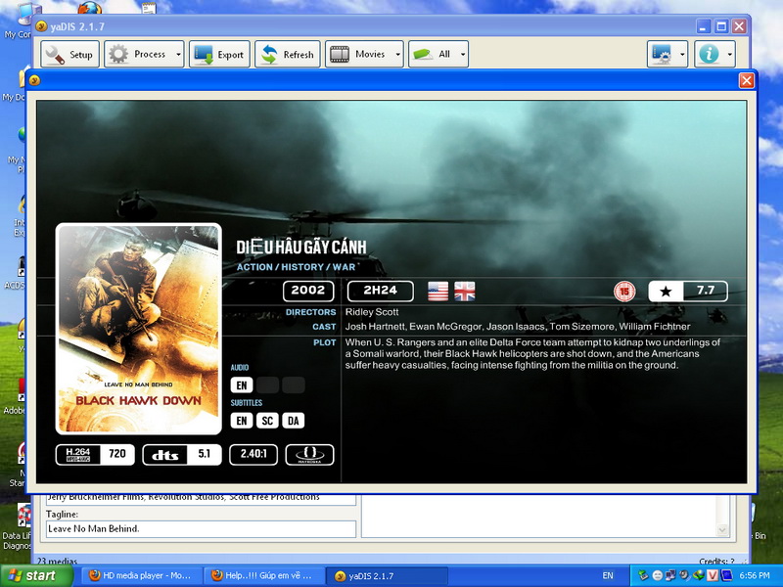The image size is (783, 587).
Task: Click the EN language bar indicator
Action: (x=608, y=575)
